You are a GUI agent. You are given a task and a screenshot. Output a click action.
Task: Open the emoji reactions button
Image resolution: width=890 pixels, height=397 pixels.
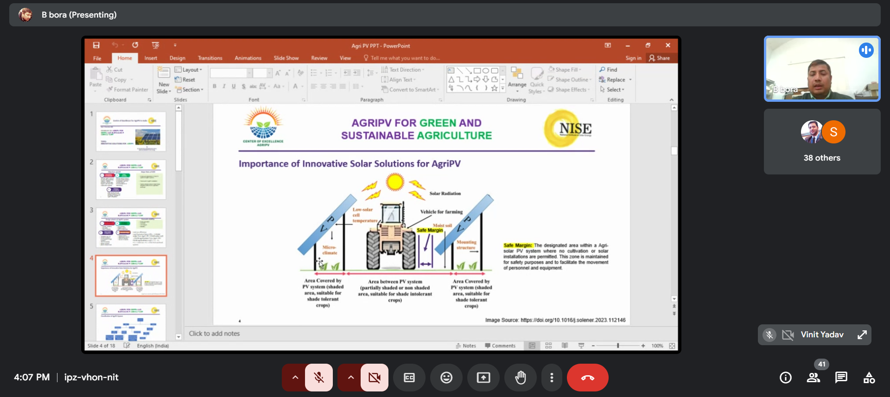(x=446, y=378)
